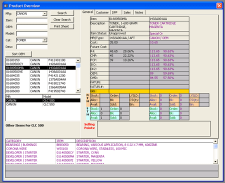Select model row CLC 500
Viewport: 225px width, 183px height.
(43, 100)
